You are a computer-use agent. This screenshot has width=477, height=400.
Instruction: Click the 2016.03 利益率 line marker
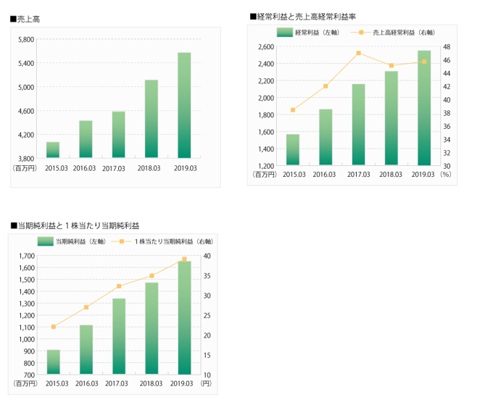[325, 86]
